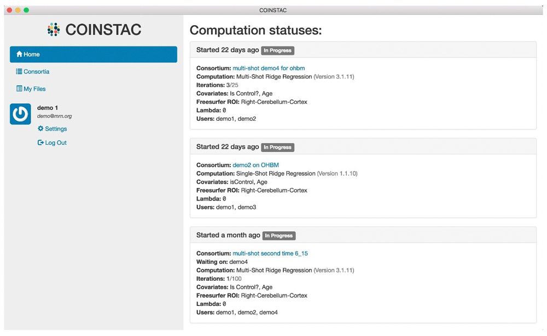Click In Progress badge of demo4 computation

tap(278, 51)
